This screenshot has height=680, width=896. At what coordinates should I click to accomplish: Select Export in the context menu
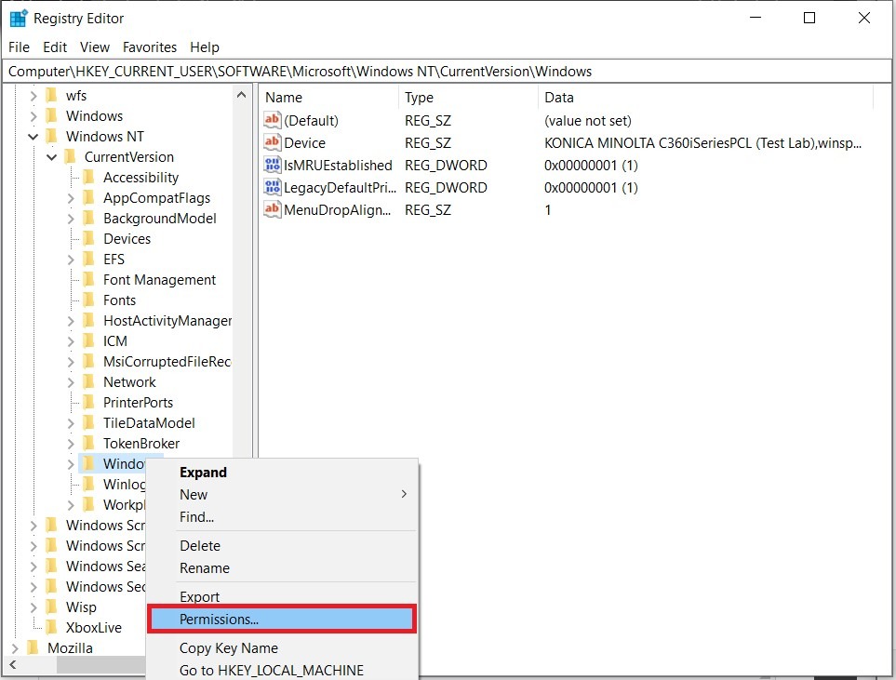(200, 597)
